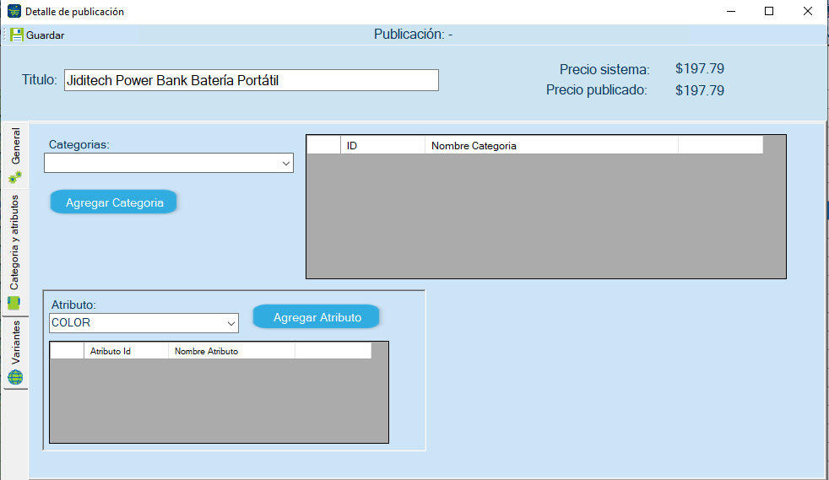Click the Nombre Categoria column header

click(551, 145)
